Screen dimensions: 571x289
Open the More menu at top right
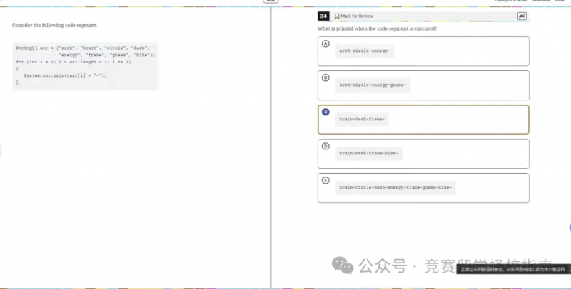[560, 1]
